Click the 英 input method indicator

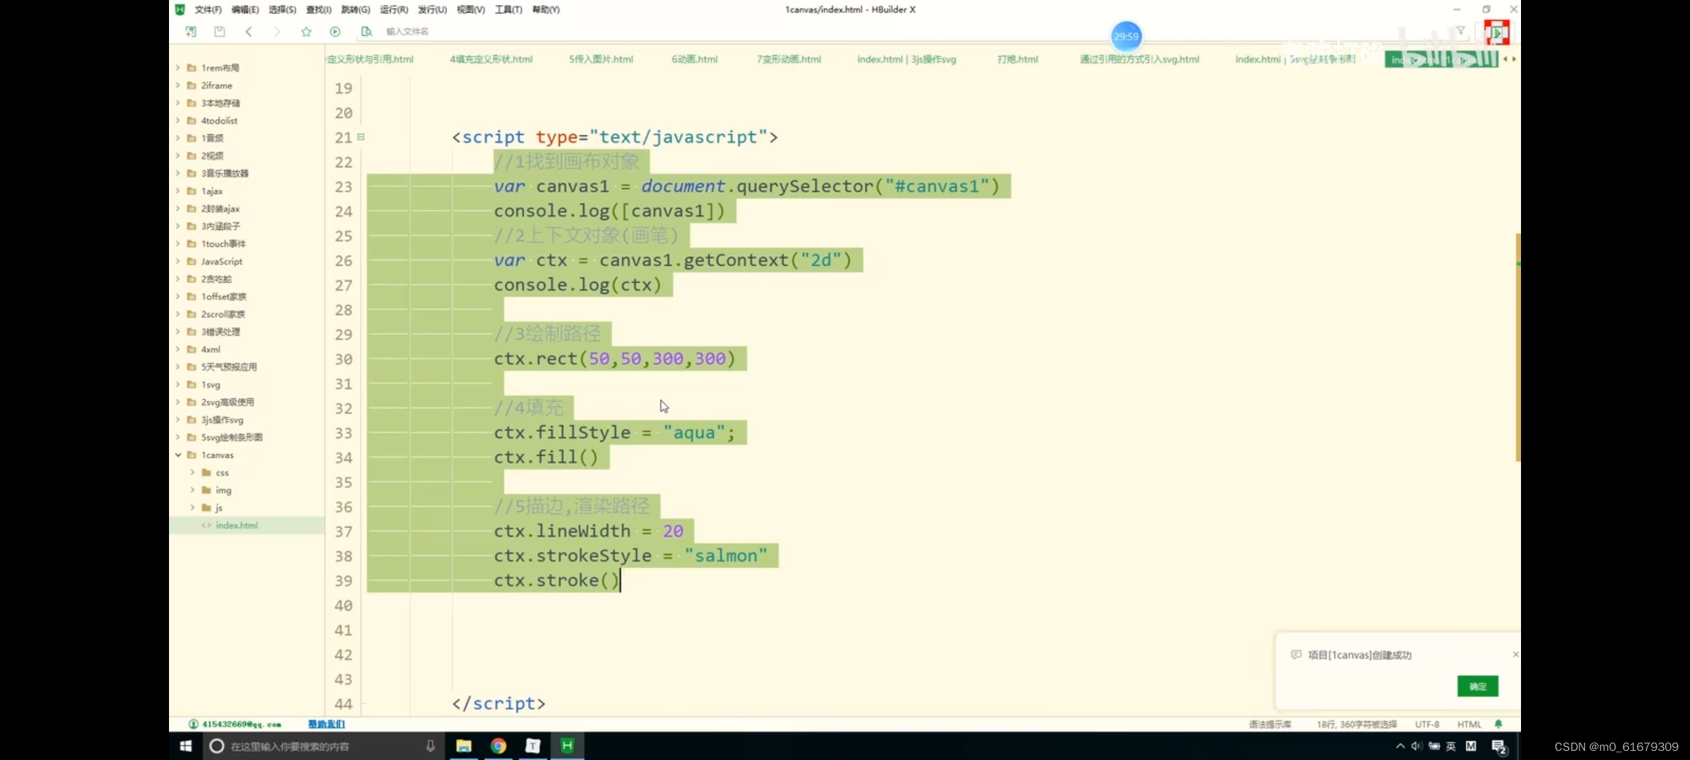[1451, 746]
